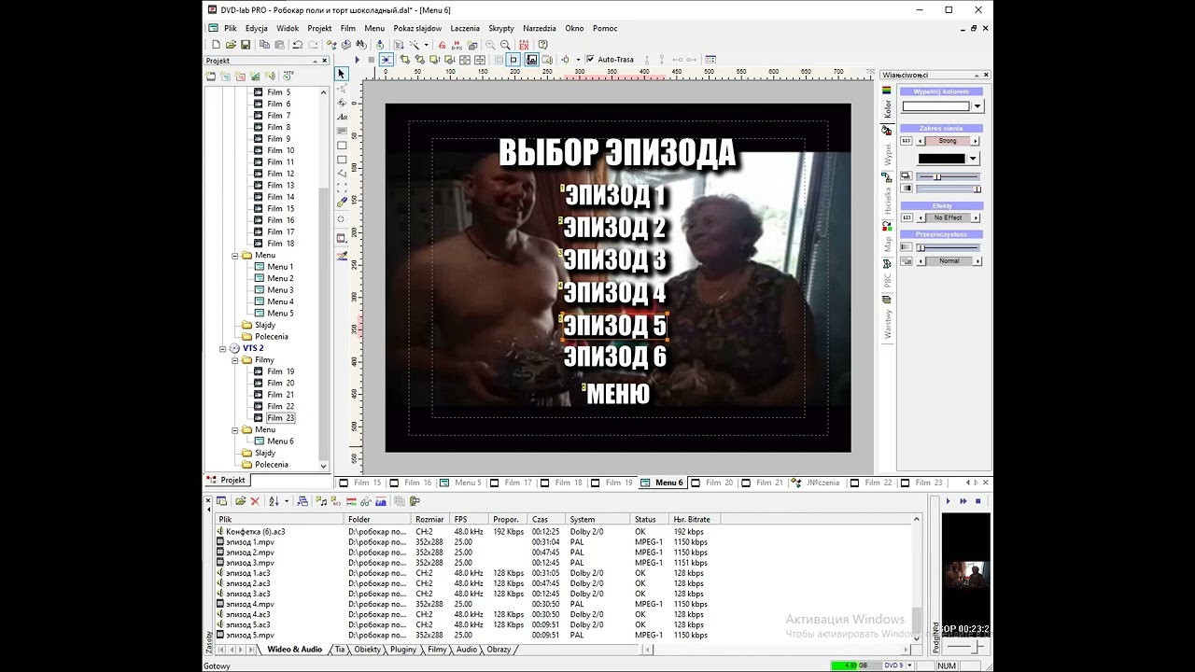Save the project with the floppy disk icon
Image resolution: width=1195 pixels, height=672 pixels.
(246, 45)
